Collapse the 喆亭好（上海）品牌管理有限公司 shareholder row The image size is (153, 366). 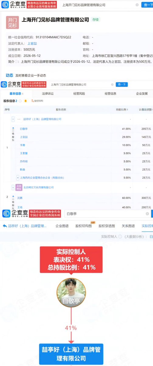13,119
